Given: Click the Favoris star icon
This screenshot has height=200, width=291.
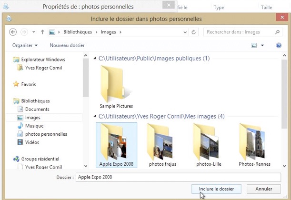Looking at the screenshot, I should 16,84.
